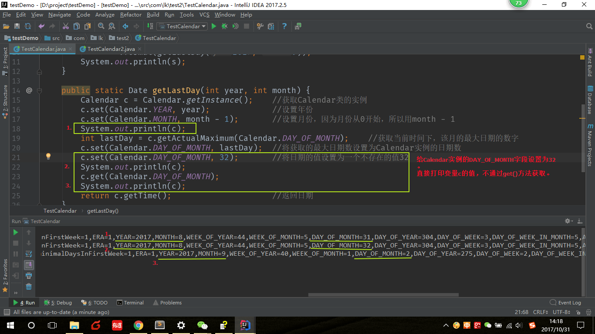Open the Terminal tool window
The width and height of the screenshot is (595, 334).
point(130,303)
